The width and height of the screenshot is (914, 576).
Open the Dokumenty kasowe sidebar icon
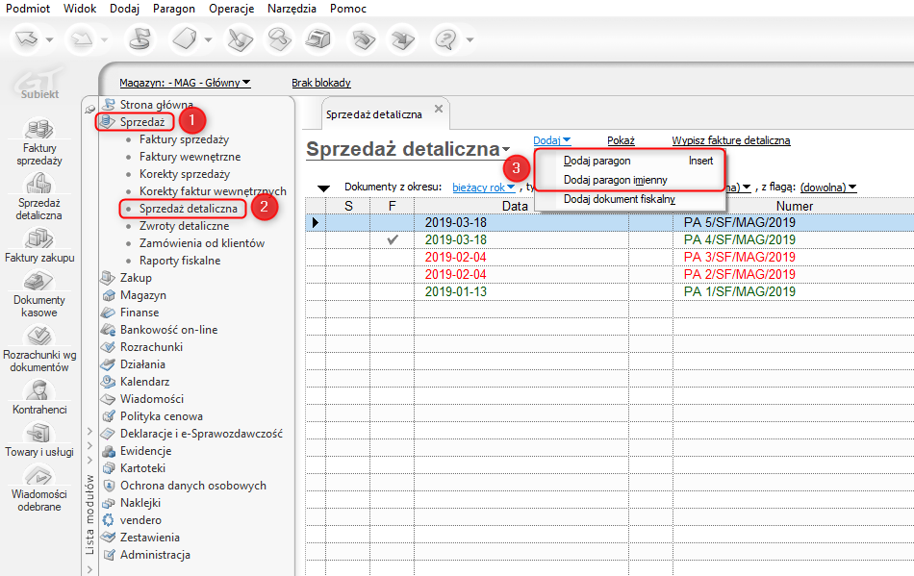(x=39, y=281)
